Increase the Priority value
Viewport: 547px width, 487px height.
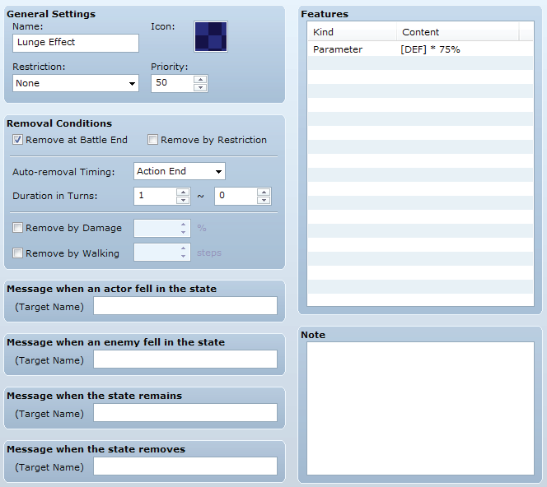(200, 80)
